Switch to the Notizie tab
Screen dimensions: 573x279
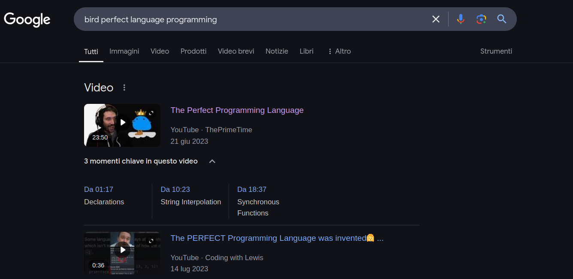[x=277, y=51]
